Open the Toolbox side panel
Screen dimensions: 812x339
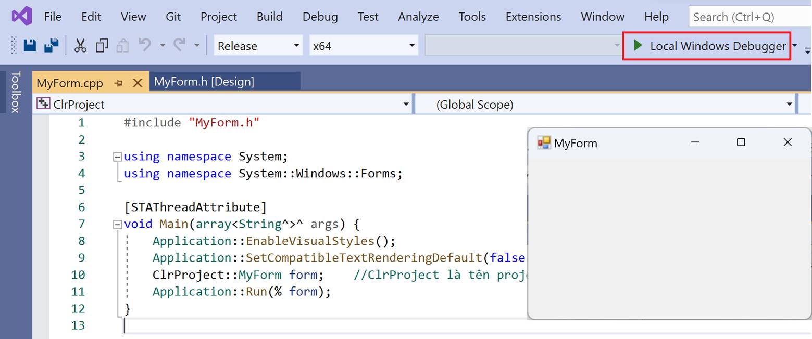(15, 92)
